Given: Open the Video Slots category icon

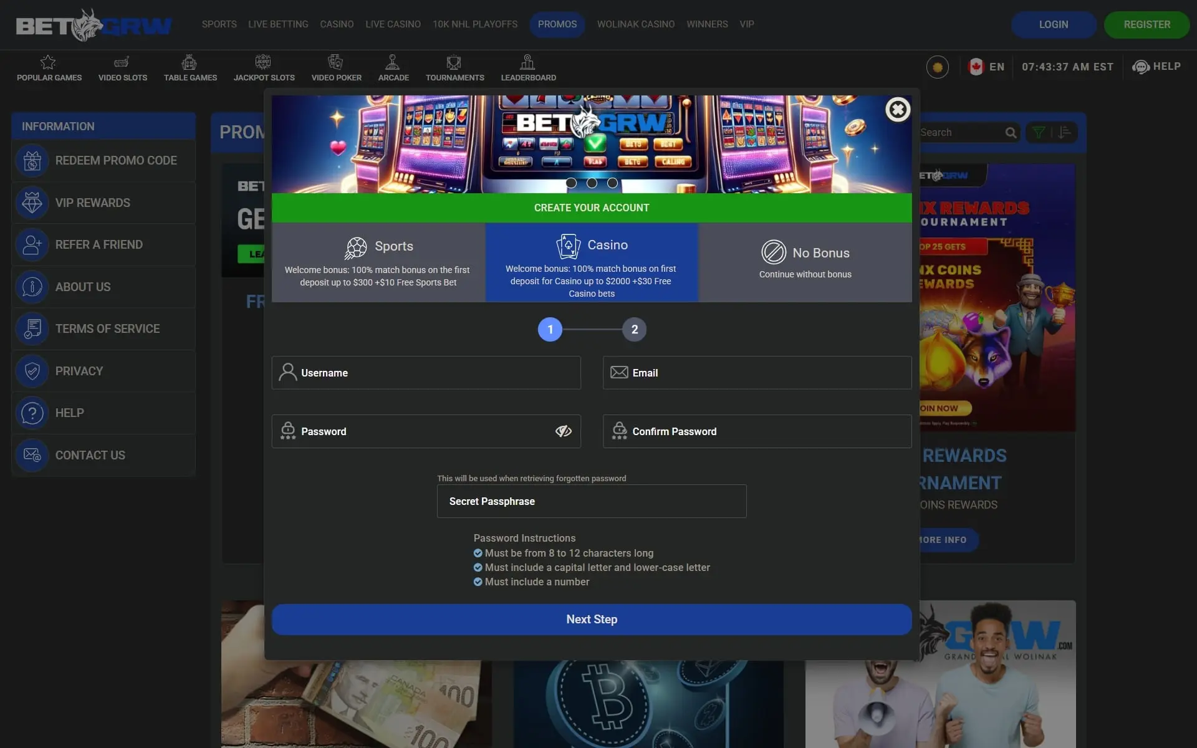Looking at the screenshot, I should point(122,62).
